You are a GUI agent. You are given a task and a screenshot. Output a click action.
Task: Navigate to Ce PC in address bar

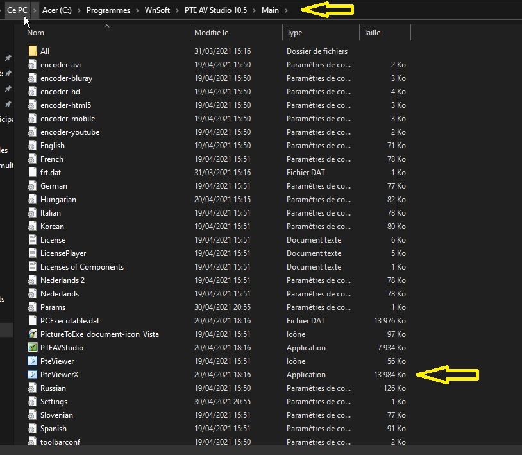tap(17, 10)
